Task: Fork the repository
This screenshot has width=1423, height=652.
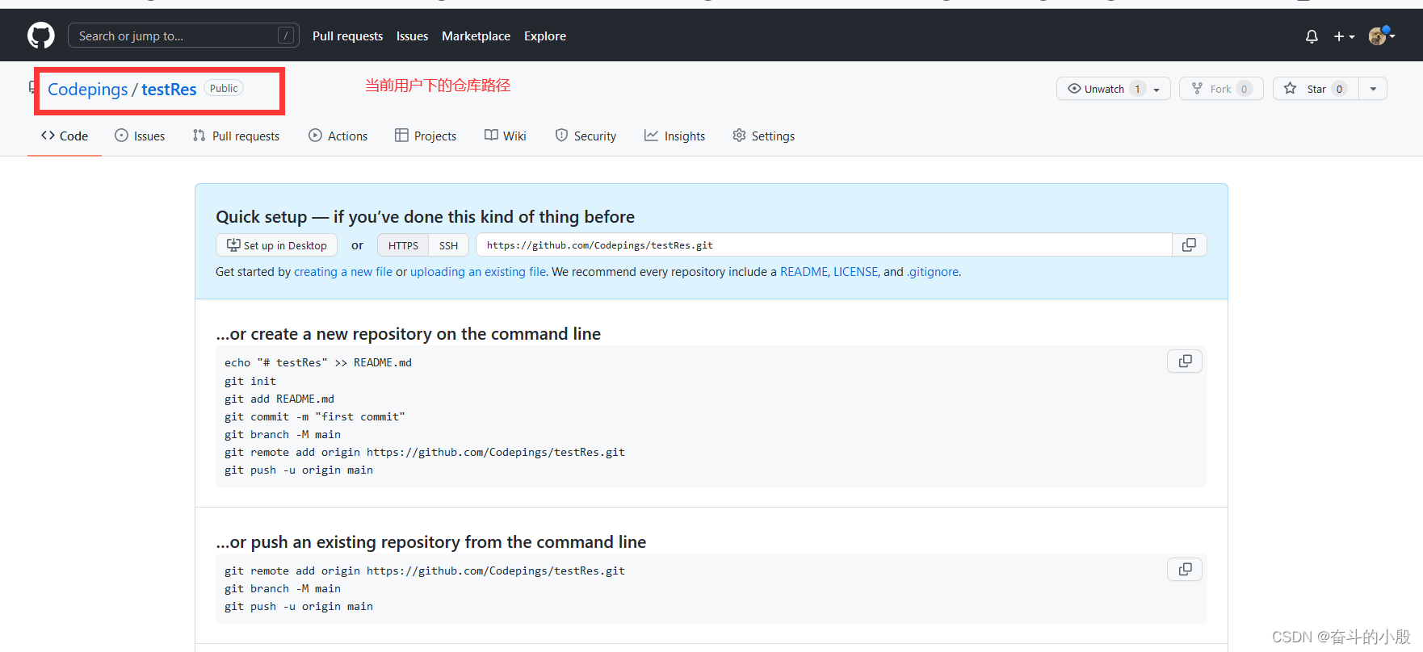Action: point(1221,89)
